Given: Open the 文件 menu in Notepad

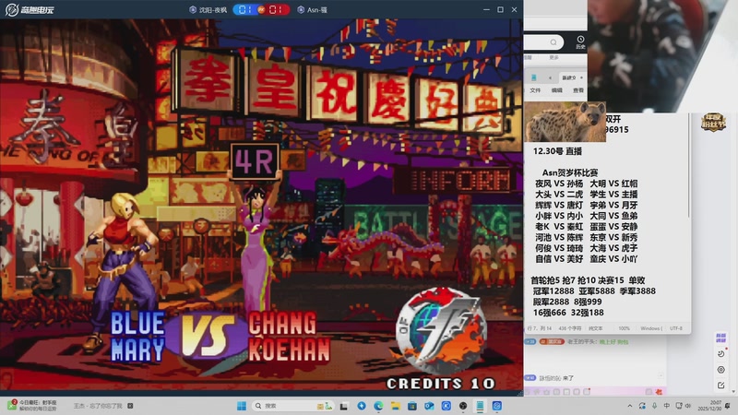Looking at the screenshot, I should (x=536, y=90).
